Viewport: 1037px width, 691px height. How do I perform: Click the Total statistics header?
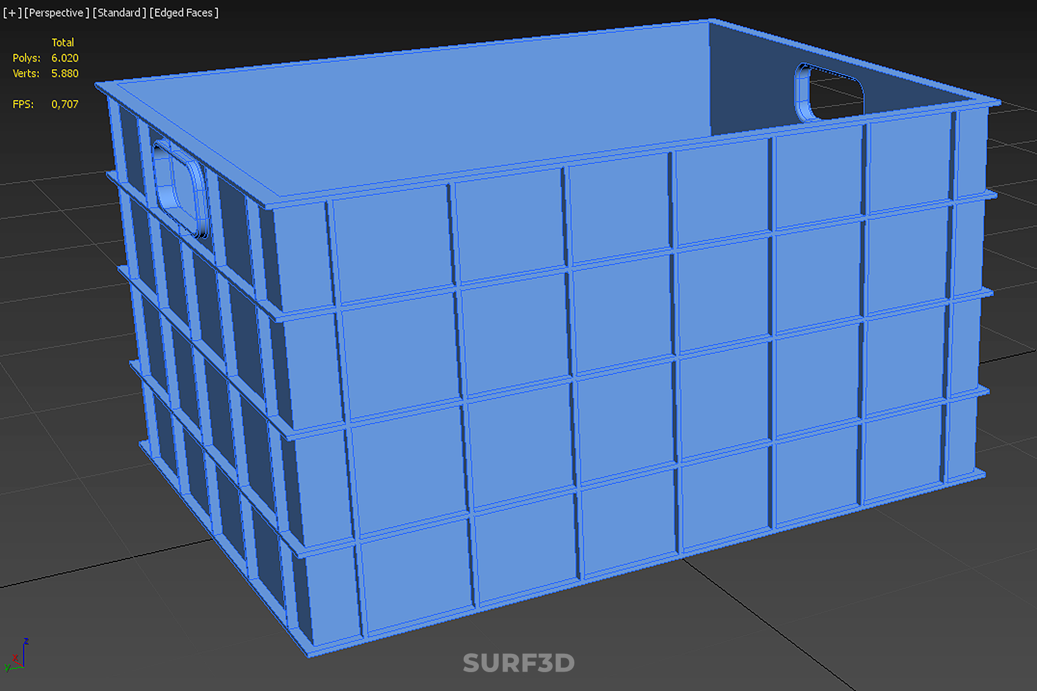[x=63, y=42]
